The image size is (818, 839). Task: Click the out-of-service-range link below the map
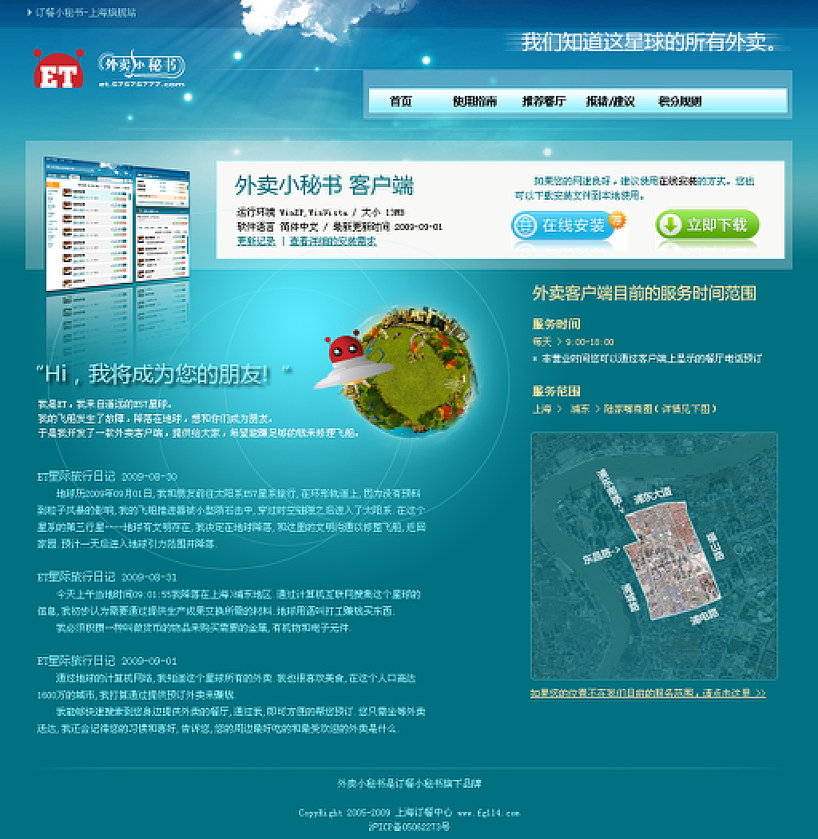[647, 693]
